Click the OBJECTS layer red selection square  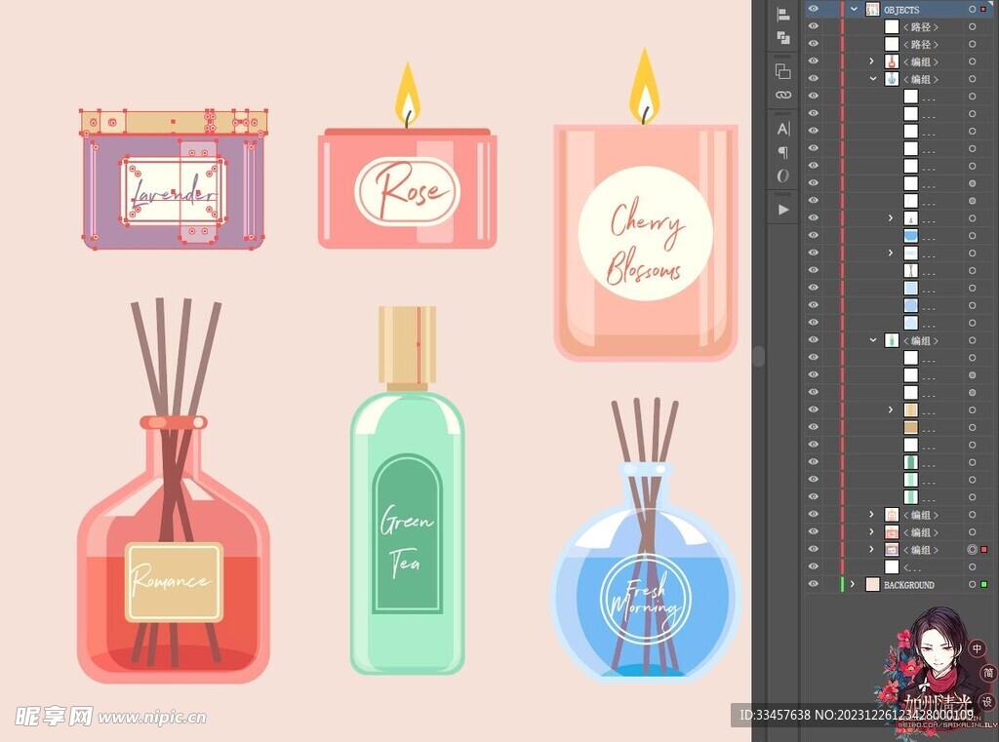984,10
